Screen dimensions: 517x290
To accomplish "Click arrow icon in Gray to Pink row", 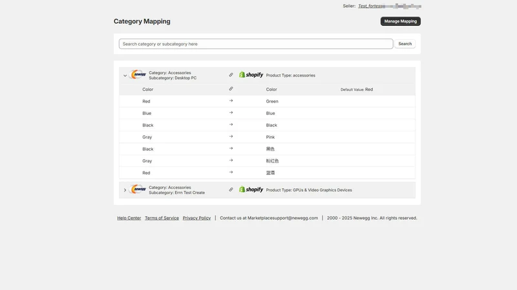I will tap(231, 137).
